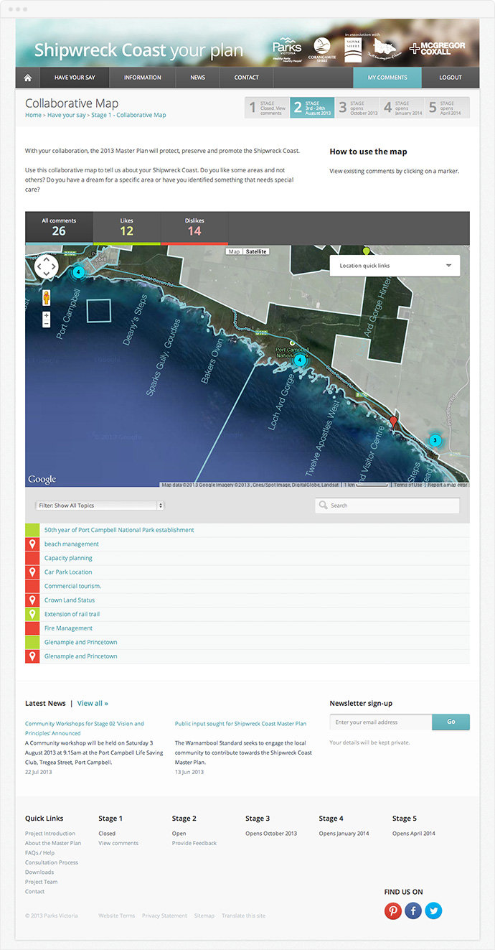Image resolution: width=495 pixels, height=950 pixels.
Task: Click the green pin icon beside Extension of rail trail
Action: 32,614
